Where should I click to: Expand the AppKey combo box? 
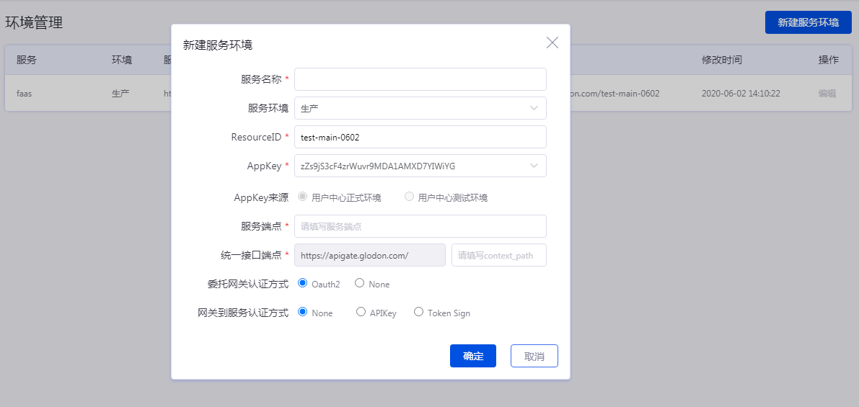click(411, 166)
